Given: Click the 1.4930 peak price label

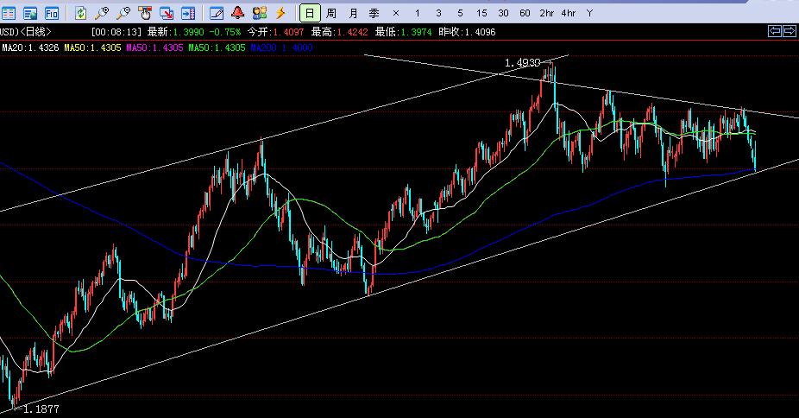Looking at the screenshot, I should click(522, 63).
